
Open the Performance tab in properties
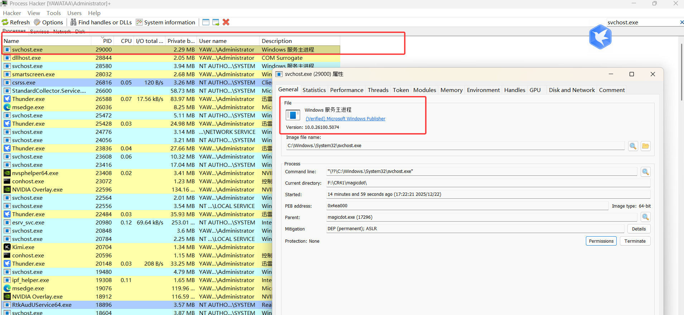point(347,90)
